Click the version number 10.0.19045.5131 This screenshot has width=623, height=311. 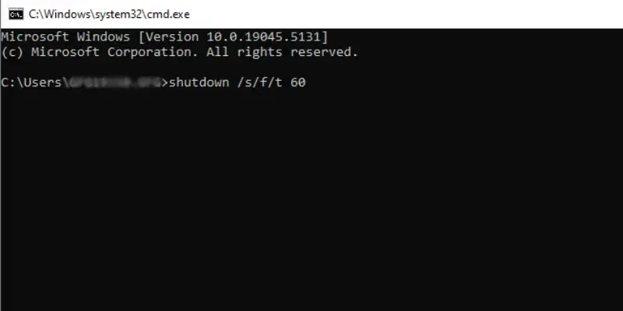coord(263,37)
